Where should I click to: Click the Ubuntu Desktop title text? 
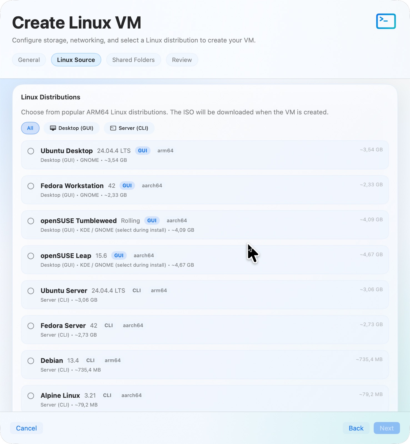coord(67,151)
